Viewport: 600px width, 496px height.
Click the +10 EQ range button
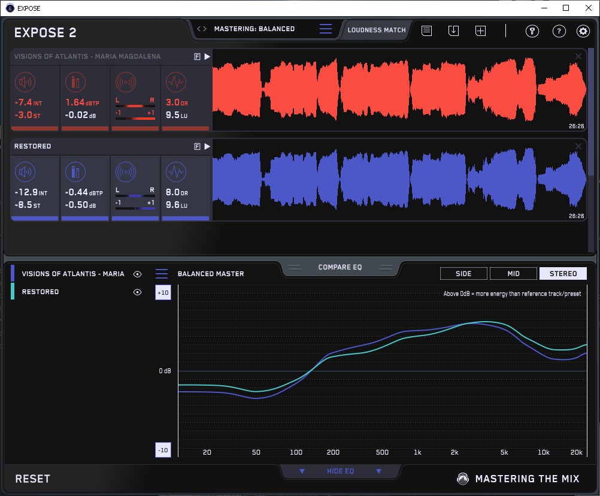tap(163, 292)
